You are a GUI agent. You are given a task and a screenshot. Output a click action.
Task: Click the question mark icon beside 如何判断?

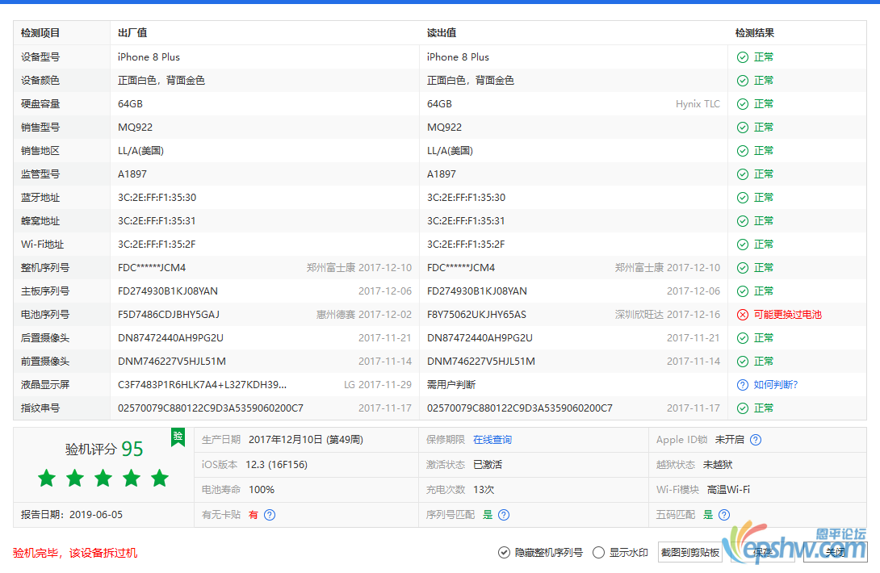tap(743, 385)
